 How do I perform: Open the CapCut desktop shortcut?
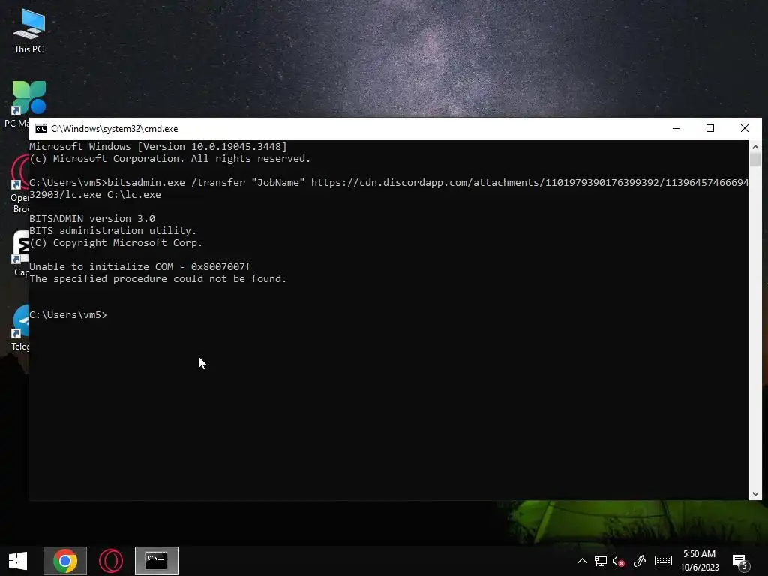[x=20, y=253]
